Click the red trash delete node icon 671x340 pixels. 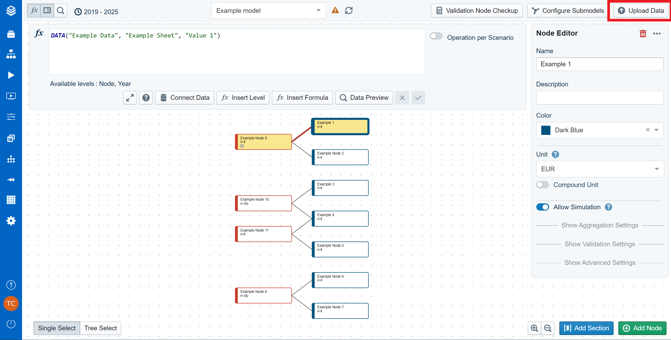643,34
